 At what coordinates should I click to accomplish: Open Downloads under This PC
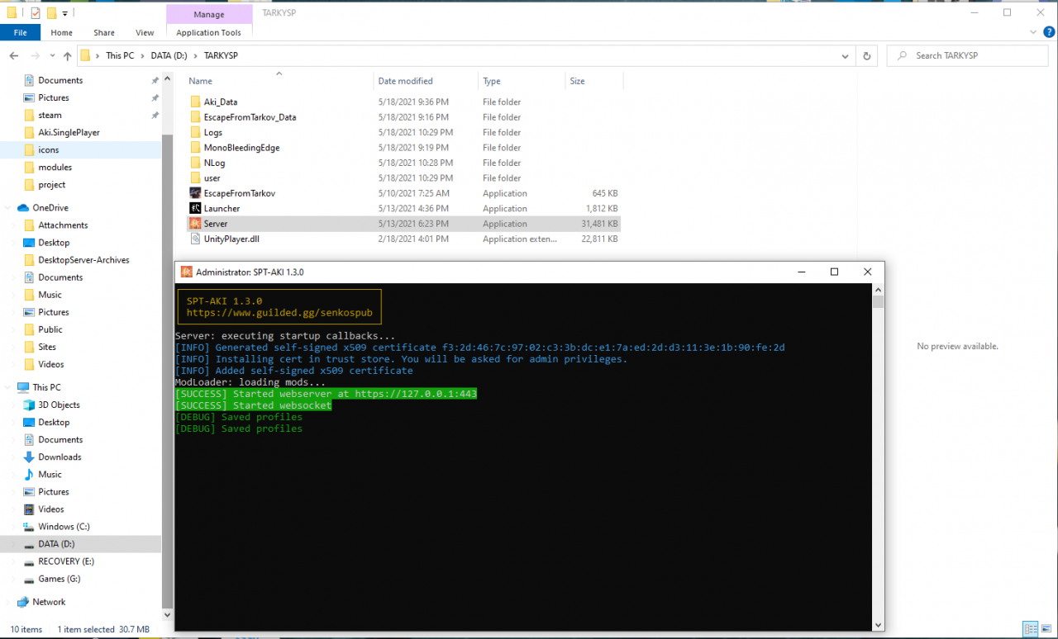point(60,457)
